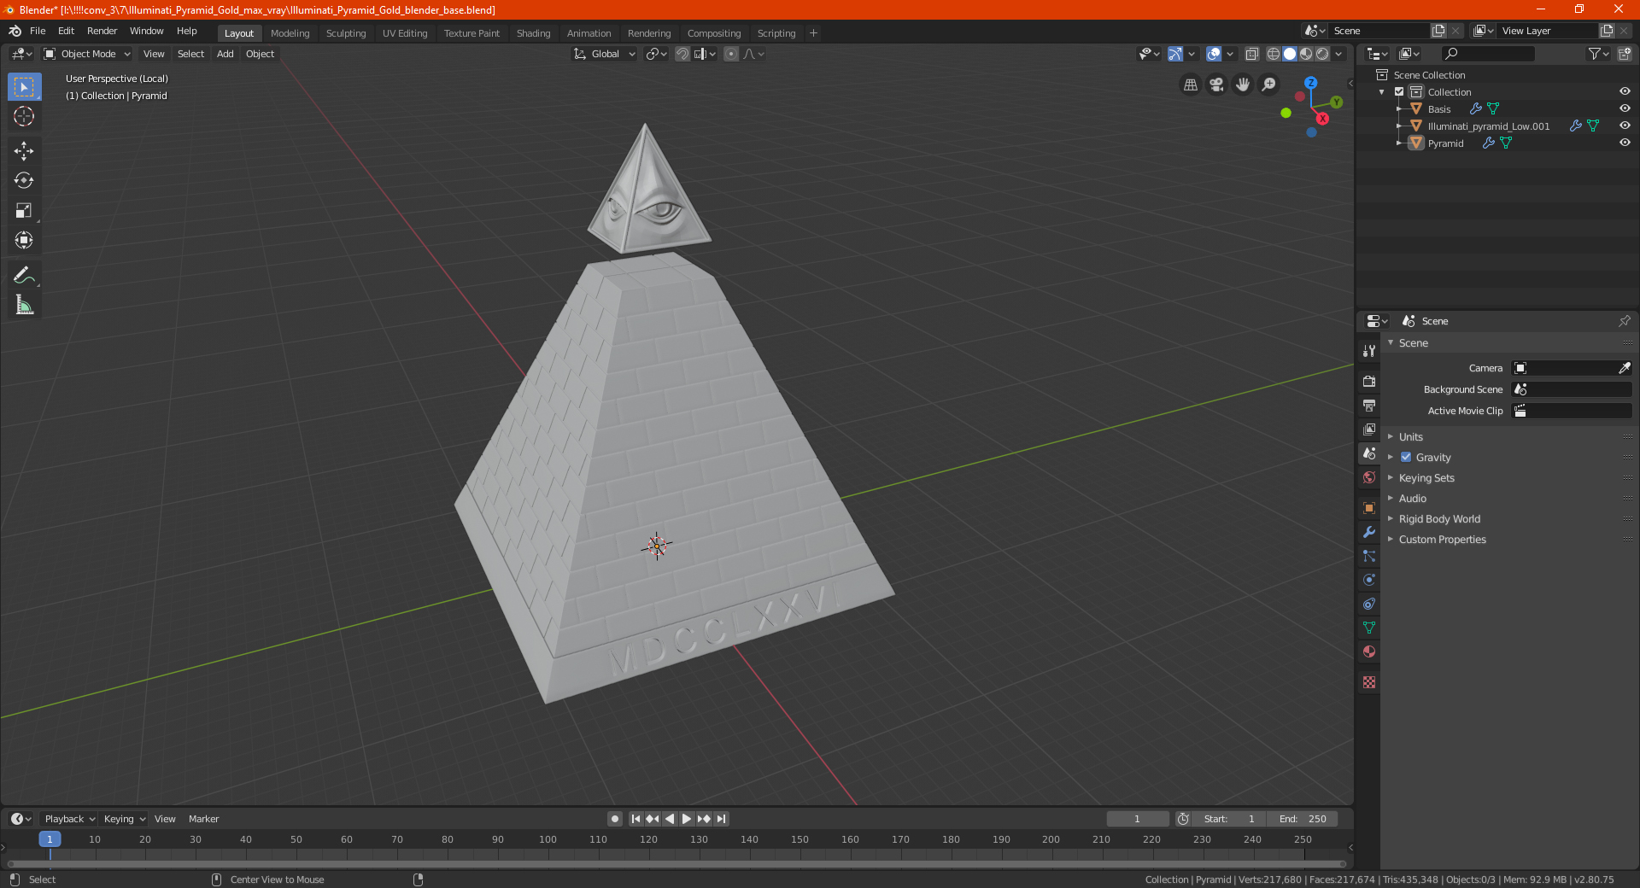Image resolution: width=1640 pixels, height=888 pixels.
Task: Click the pan view hand icon
Action: coord(1243,85)
